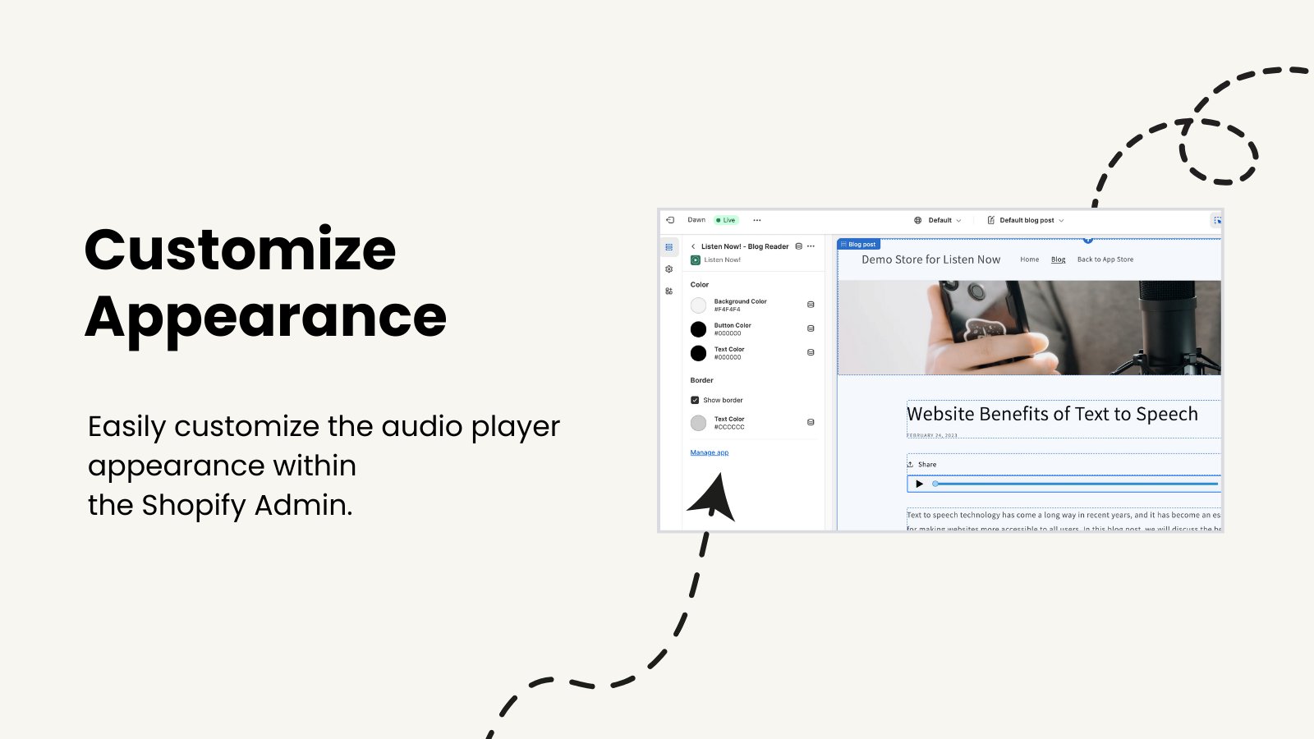Open the Home menu link in preview
Screen dimensions: 1314x739
pos(1030,259)
